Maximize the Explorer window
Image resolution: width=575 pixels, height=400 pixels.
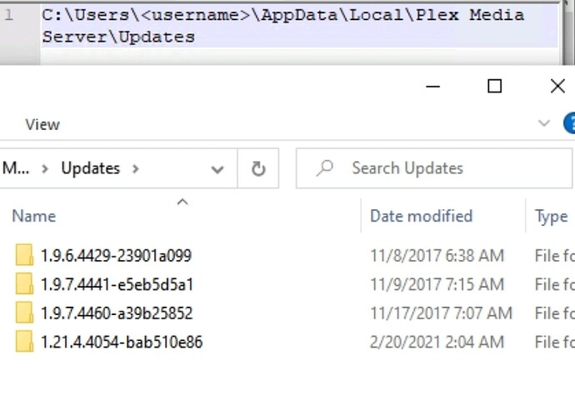[x=494, y=87]
